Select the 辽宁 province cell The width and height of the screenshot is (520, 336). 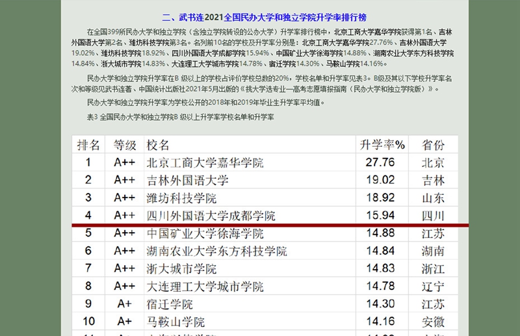pos(433,286)
